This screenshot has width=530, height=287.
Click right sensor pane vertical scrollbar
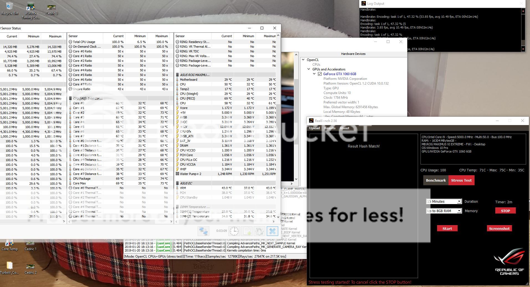(278, 126)
